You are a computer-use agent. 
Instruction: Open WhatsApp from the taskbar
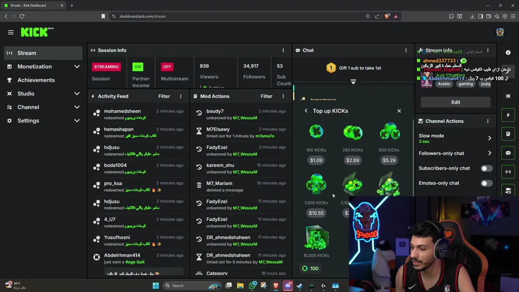pos(253,286)
